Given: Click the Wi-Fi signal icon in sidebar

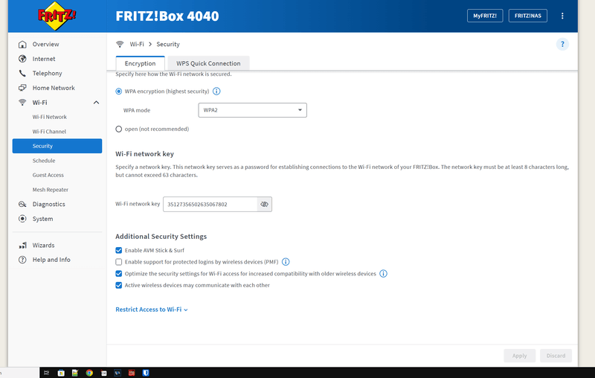Looking at the screenshot, I should coord(22,103).
